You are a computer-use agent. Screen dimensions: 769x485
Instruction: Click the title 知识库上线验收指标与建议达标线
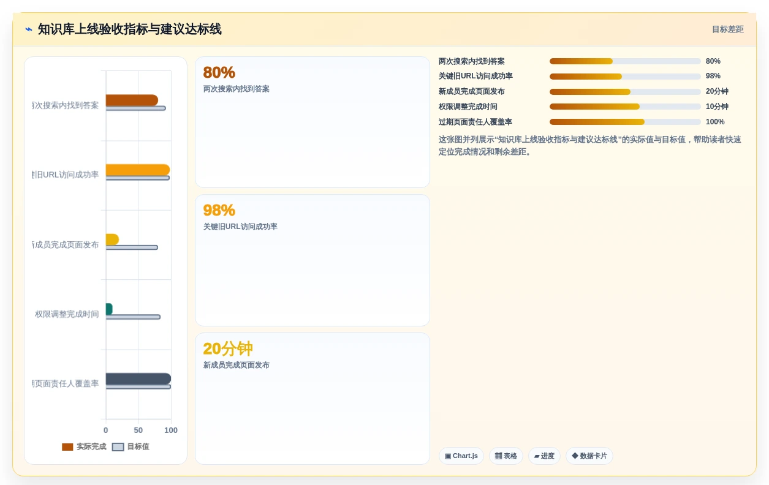(129, 29)
